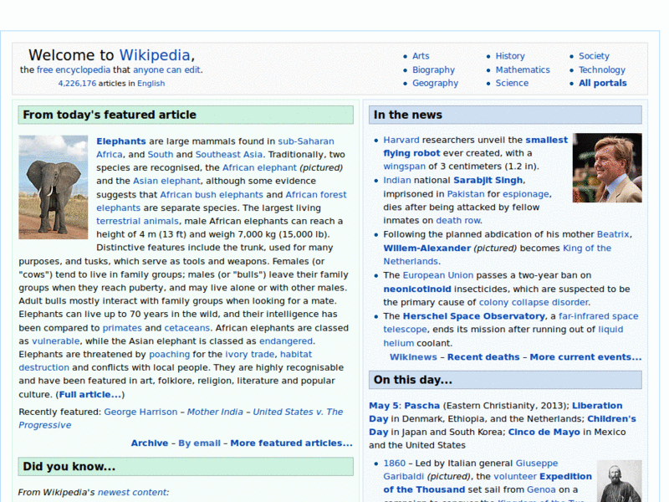669x502 pixels.
Task: Click the death row link
Action: coord(458,220)
